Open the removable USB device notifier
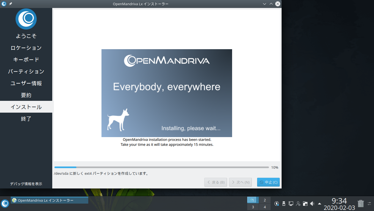Viewport: 374px width, 211px height. click(x=284, y=204)
